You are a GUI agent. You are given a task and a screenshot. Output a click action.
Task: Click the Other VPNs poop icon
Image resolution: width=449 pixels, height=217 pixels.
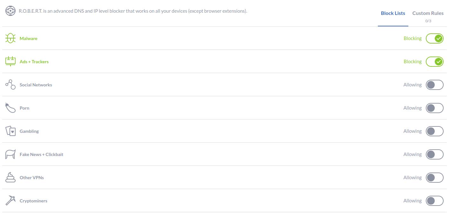coord(10,177)
